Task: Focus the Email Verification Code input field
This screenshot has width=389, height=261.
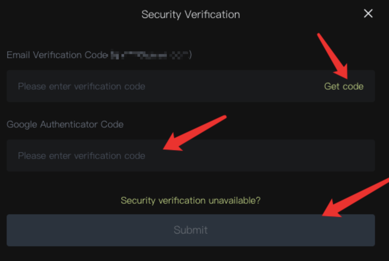Action: (x=167, y=86)
